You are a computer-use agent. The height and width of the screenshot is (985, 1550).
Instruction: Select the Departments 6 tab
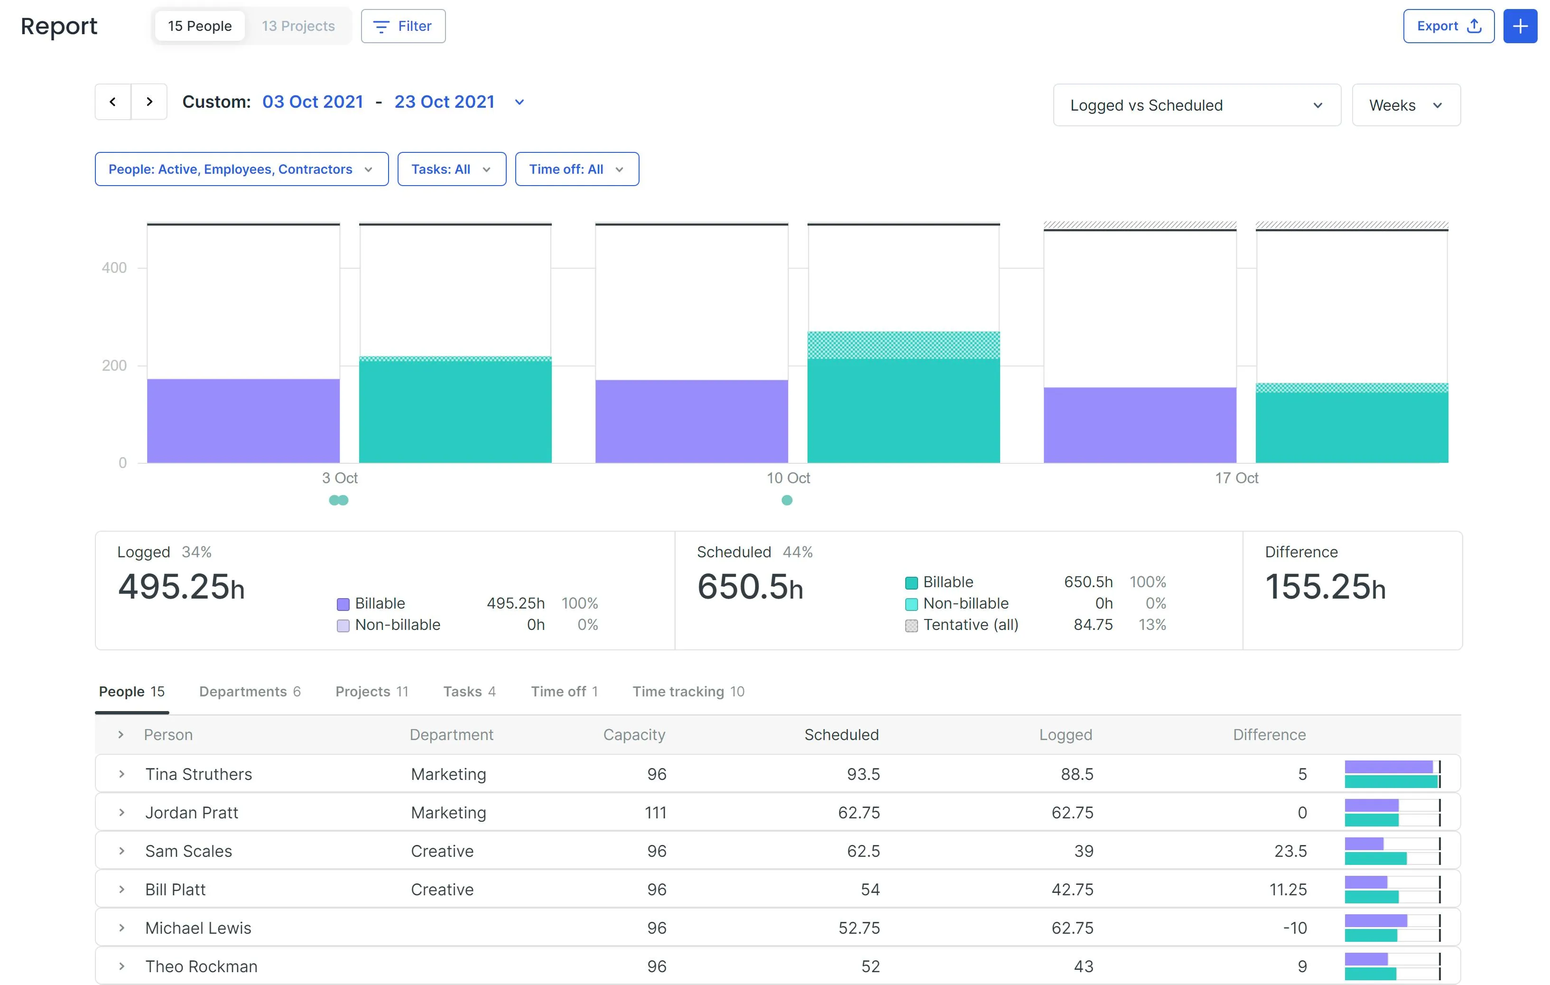point(250,691)
